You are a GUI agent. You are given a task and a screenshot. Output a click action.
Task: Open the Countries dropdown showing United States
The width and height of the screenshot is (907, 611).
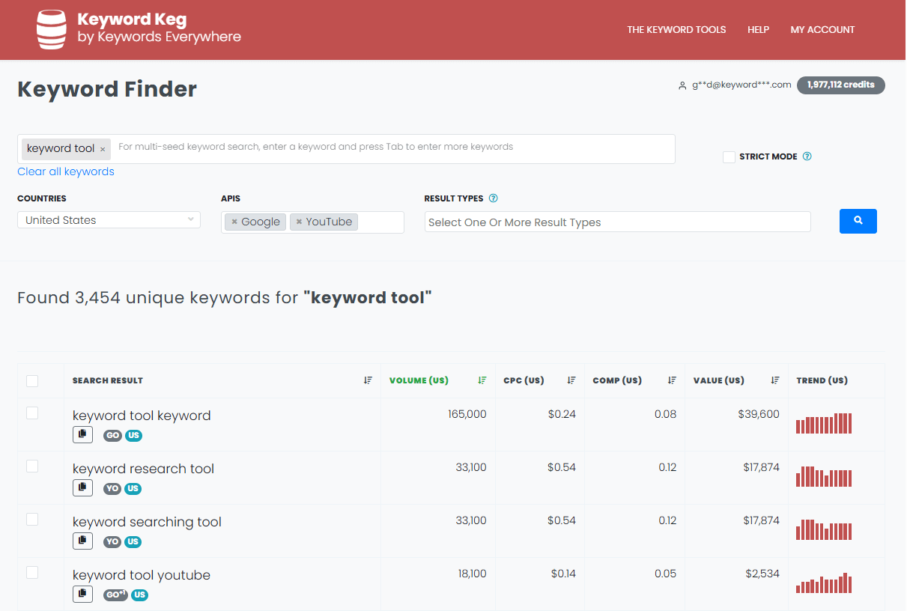click(x=109, y=220)
